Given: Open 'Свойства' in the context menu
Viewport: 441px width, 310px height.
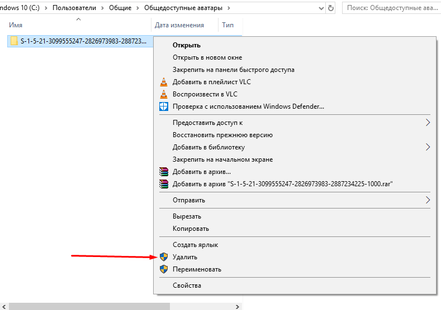Looking at the screenshot, I should point(187,285).
